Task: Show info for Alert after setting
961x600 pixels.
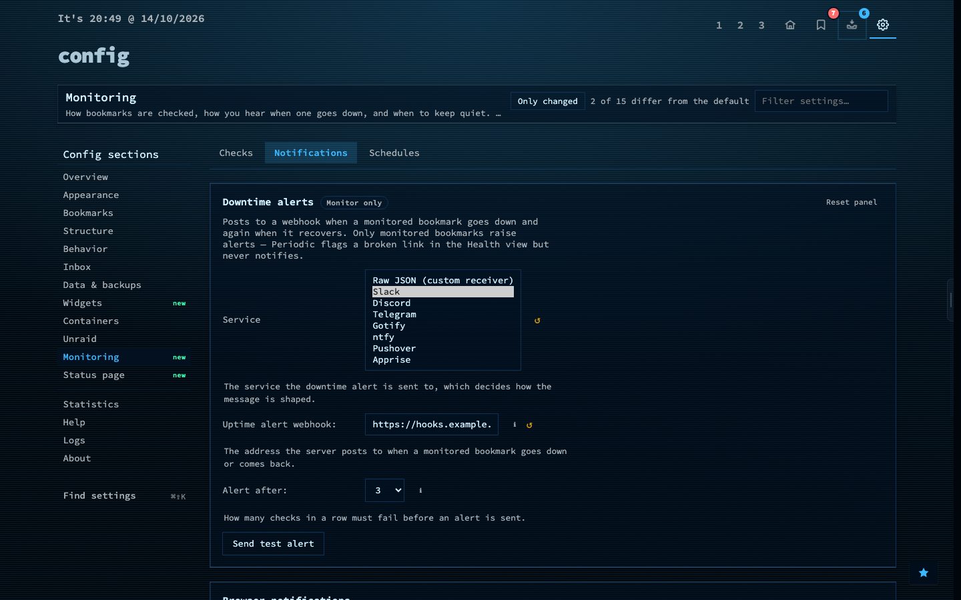Action: (420, 491)
